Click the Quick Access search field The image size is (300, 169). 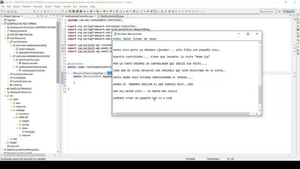267,11
